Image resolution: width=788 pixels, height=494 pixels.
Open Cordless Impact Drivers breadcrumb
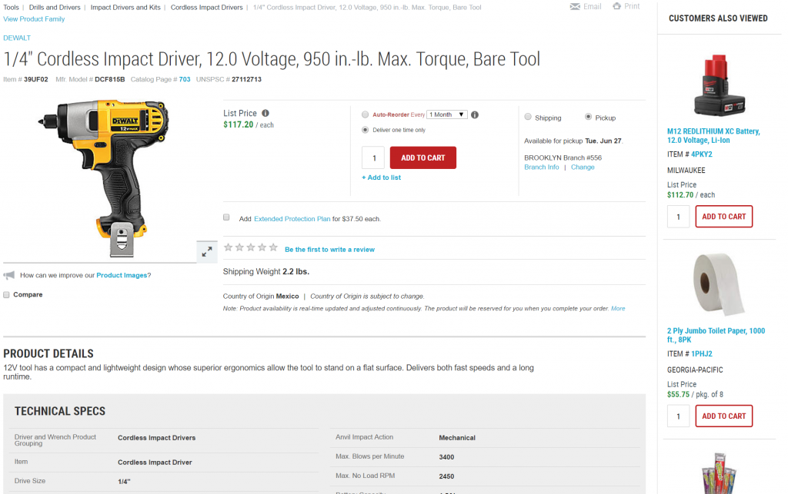tap(206, 8)
